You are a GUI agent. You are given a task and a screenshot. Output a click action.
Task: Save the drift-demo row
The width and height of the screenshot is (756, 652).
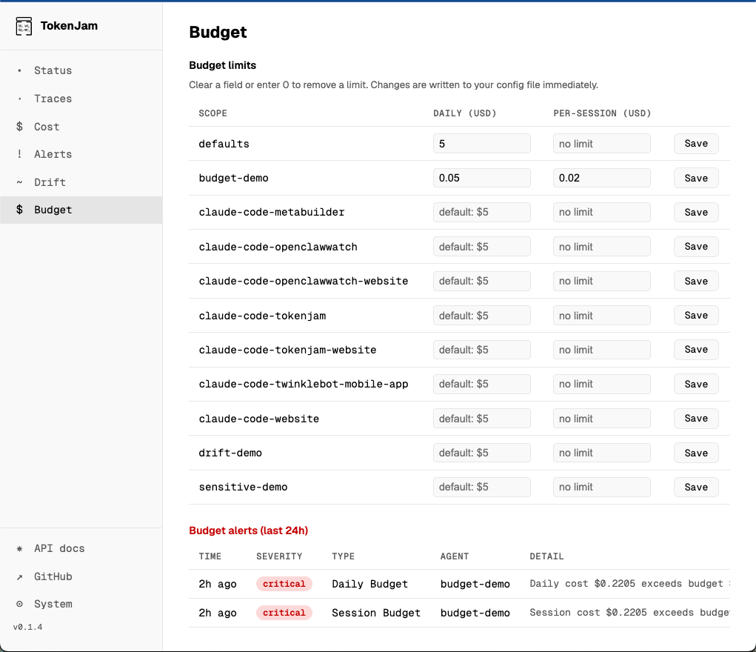pos(696,453)
